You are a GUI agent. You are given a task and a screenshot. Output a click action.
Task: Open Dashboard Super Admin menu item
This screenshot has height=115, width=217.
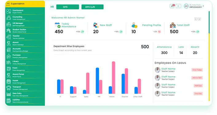[25, 11]
